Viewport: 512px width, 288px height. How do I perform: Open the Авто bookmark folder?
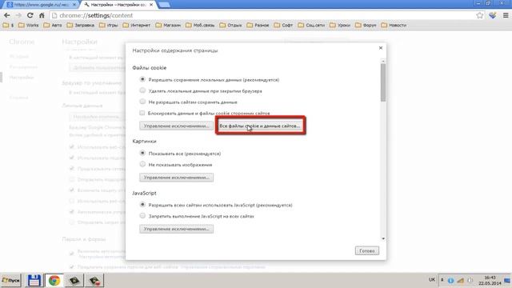[53, 25]
